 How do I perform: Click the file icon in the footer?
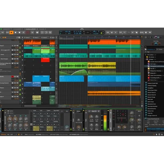click(x=156, y=135)
